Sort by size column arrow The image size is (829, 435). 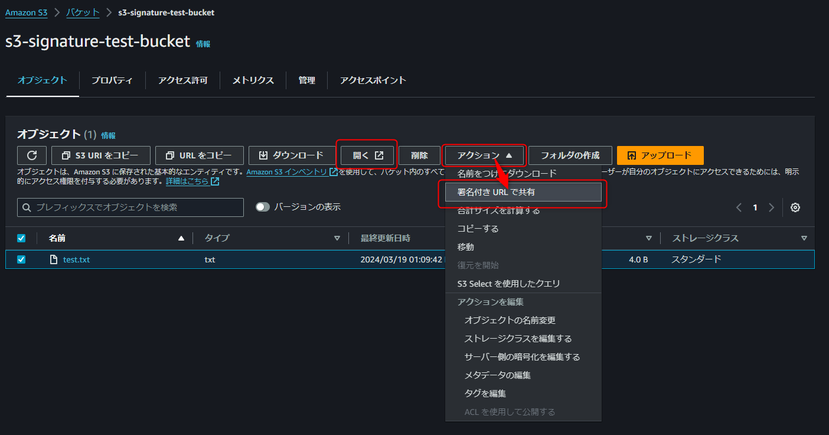649,238
